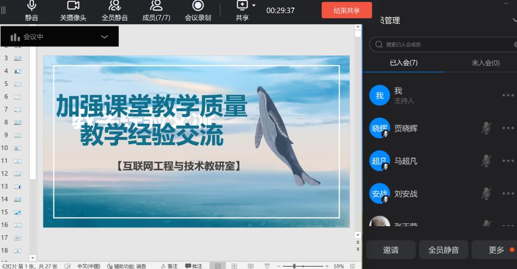
Task: Start slideshow from status bar icon
Action: click(x=266, y=266)
